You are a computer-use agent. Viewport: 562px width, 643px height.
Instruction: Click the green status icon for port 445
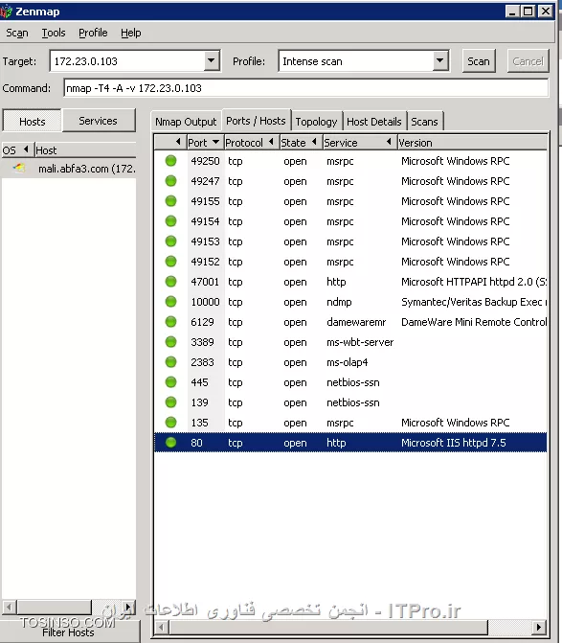click(170, 381)
